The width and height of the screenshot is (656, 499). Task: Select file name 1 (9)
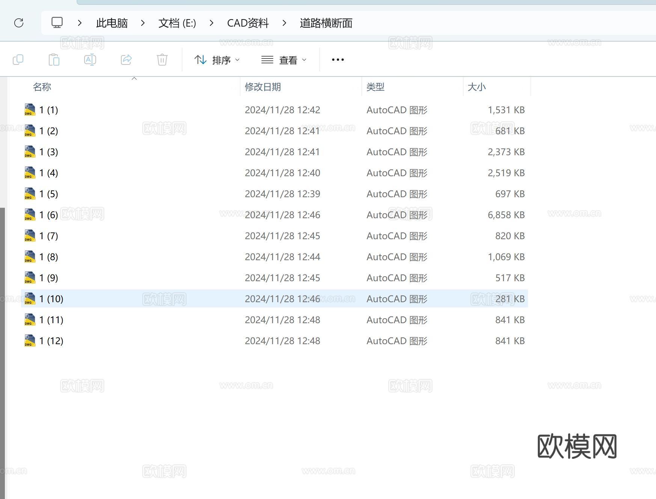(49, 278)
